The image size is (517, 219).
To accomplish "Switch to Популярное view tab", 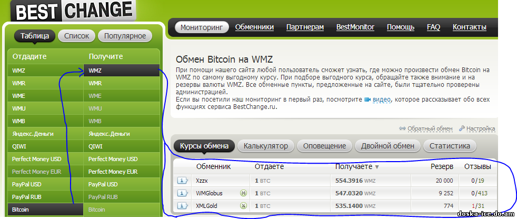I will tap(125, 36).
